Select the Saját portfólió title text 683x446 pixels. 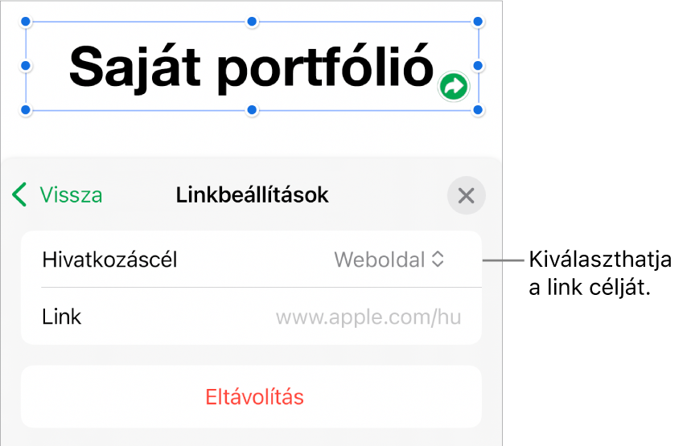coord(251,68)
